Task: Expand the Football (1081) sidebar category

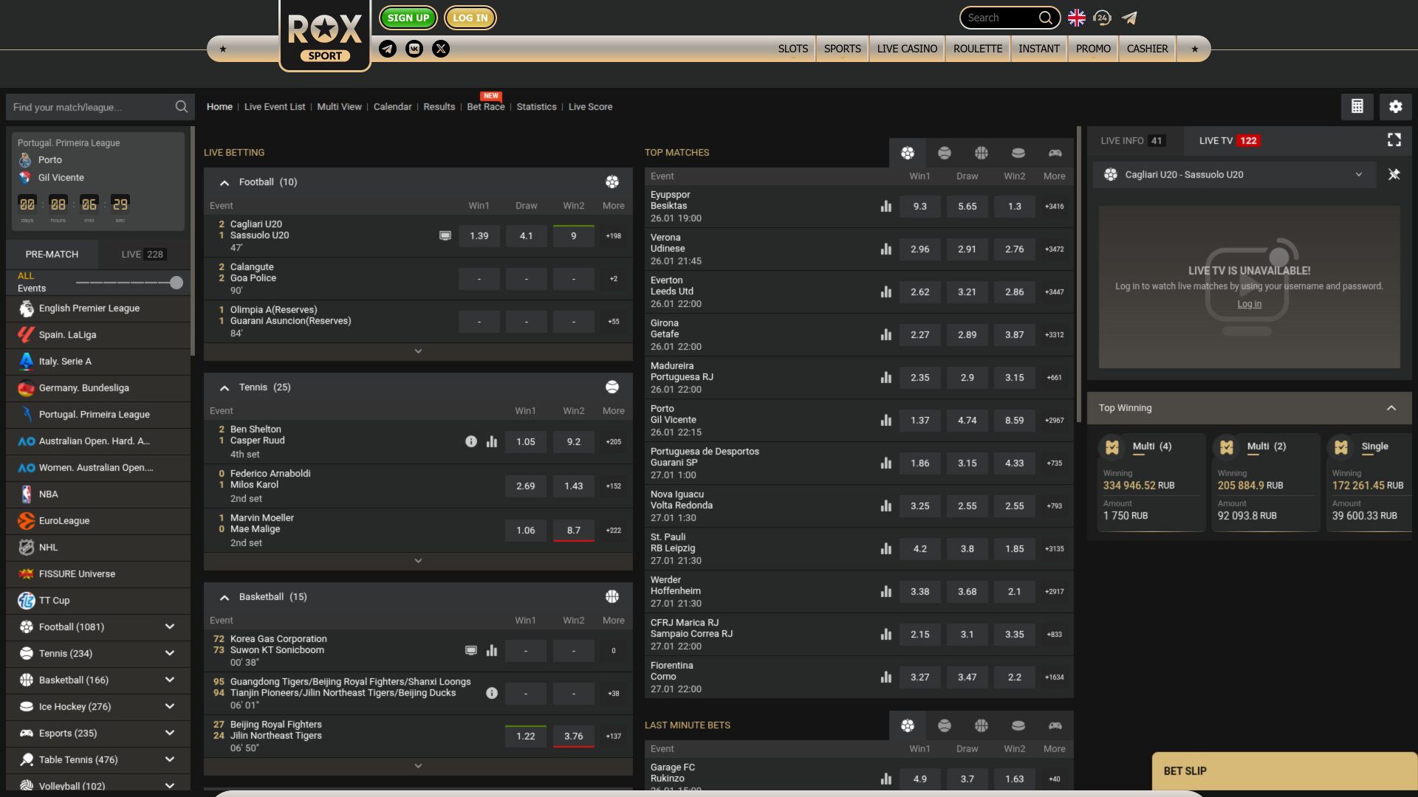Action: tap(169, 627)
